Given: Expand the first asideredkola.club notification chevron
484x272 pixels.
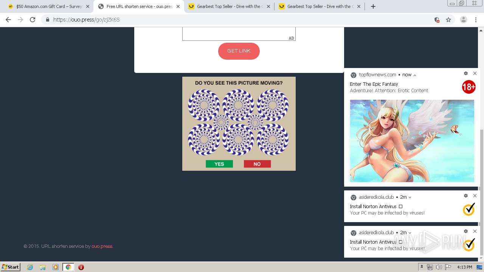Looking at the screenshot, I should click(x=410, y=197).
